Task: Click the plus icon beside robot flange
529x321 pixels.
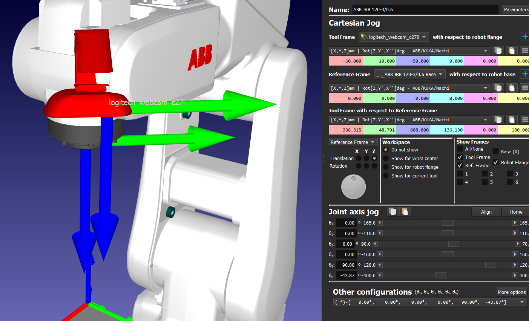Action: click(x=524, y=37)
